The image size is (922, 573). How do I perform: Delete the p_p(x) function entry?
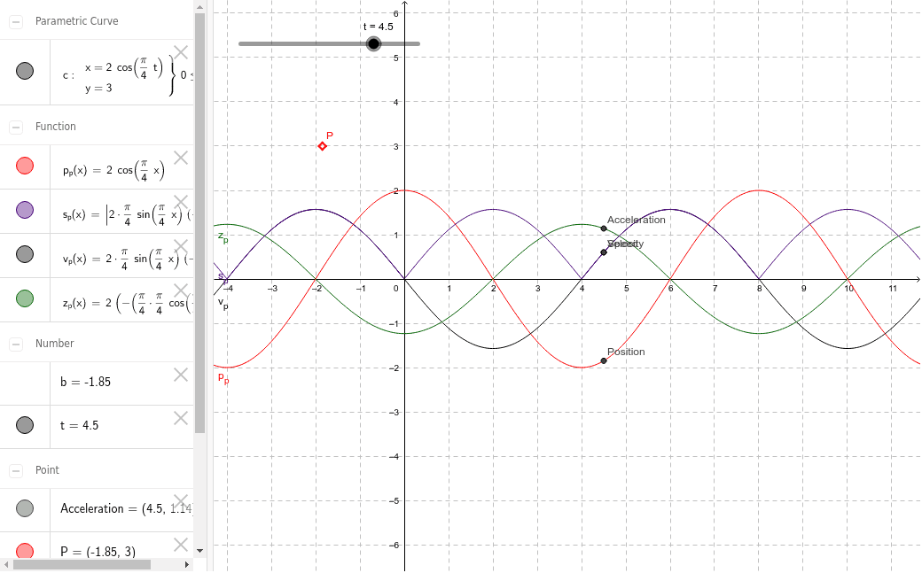181,158
